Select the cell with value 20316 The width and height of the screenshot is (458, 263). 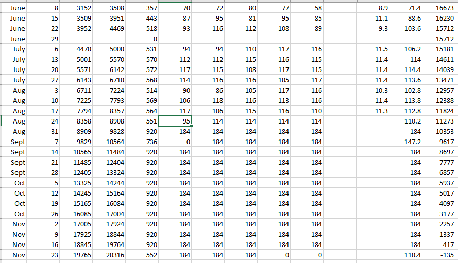[109, 255]
